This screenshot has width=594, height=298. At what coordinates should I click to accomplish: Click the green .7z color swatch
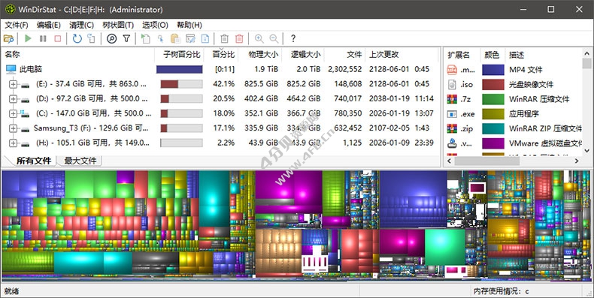[x=492, y=99]
